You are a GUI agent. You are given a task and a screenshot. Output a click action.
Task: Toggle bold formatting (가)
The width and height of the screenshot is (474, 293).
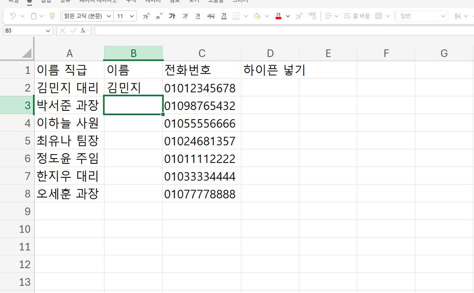coord(172,16)
